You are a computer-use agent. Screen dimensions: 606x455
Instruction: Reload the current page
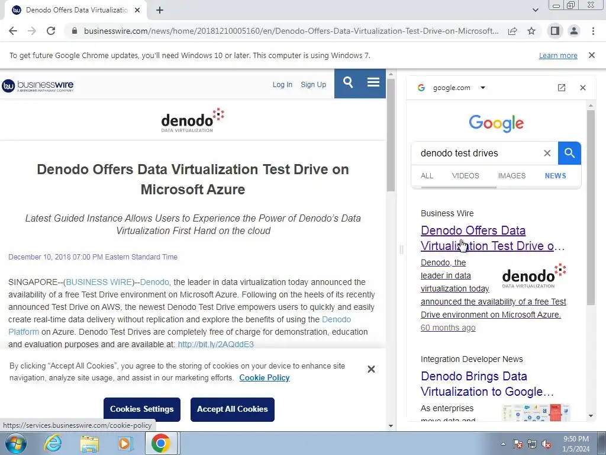tap(51, 31)
